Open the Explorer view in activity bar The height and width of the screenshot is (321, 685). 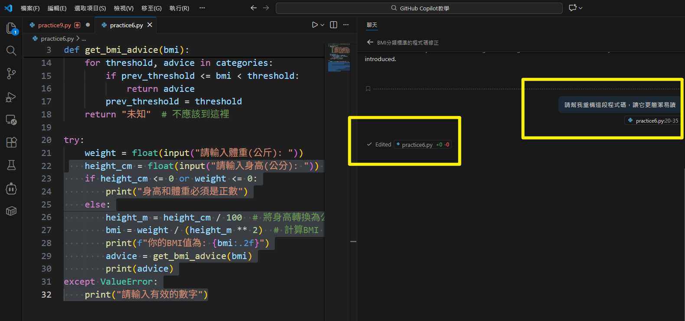point(11,28)
